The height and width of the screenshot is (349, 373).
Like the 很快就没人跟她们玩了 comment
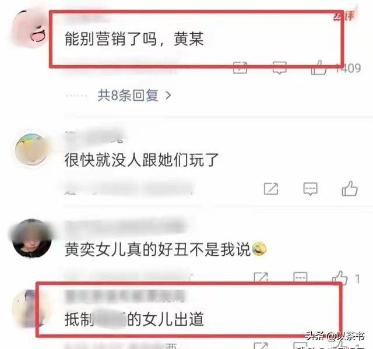click(x=350, y=189)
